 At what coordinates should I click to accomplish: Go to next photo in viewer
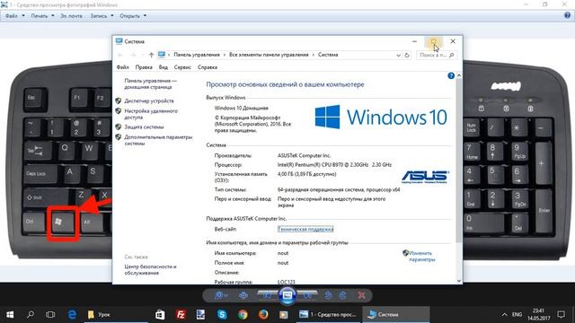coord(307,295)
